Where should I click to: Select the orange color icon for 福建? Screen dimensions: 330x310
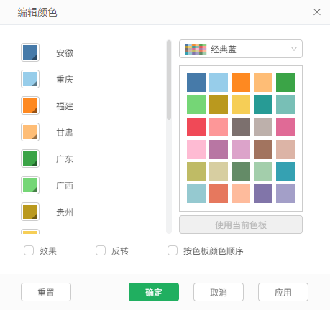click(x=30, y=105)
